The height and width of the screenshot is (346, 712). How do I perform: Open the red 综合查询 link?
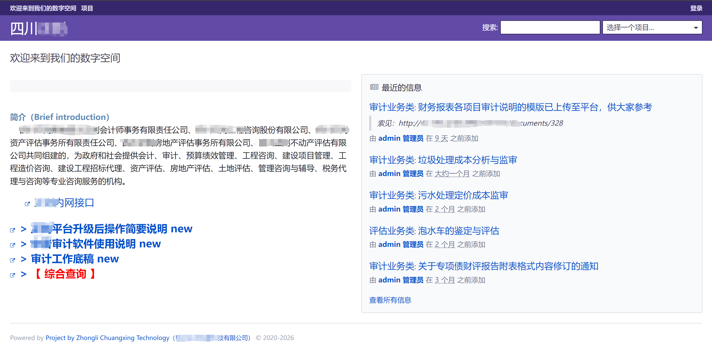pyautogui.click(x=65, y=274)
